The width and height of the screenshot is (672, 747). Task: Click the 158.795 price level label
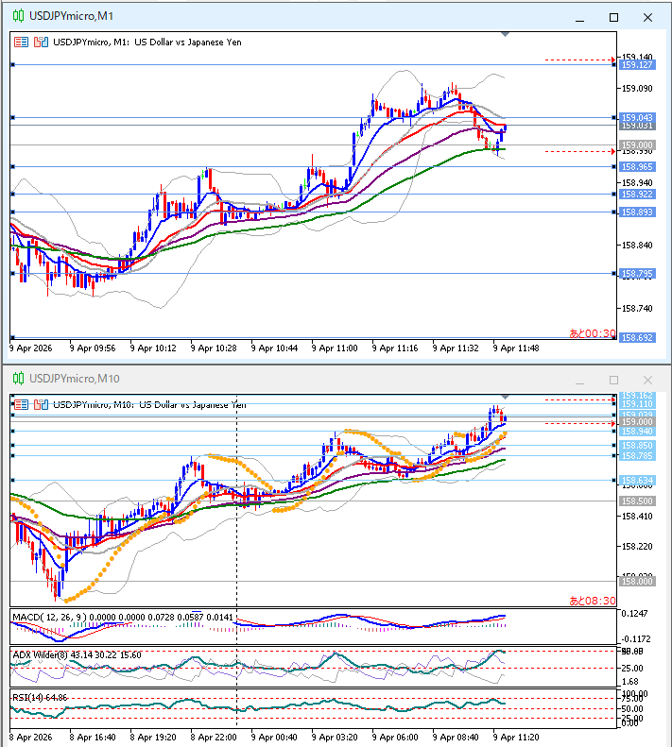(x=638, y=274)
